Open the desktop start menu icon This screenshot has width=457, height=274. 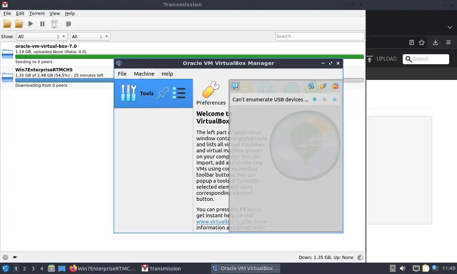point(6,268)
